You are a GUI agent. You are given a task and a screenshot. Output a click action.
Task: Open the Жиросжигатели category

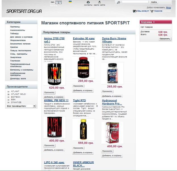coord(18,40)
